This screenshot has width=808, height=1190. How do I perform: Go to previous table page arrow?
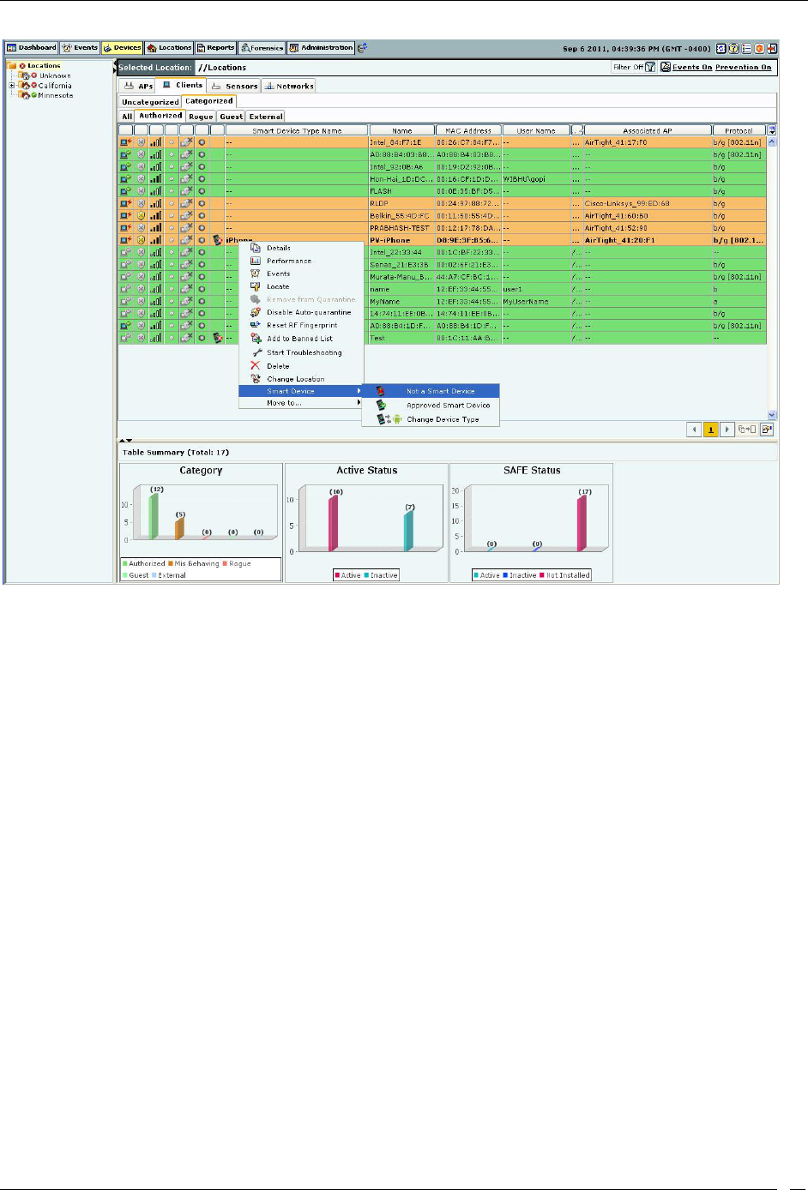click(695, 430)
